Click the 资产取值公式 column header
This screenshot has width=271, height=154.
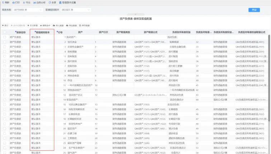[x=150, y=32]
